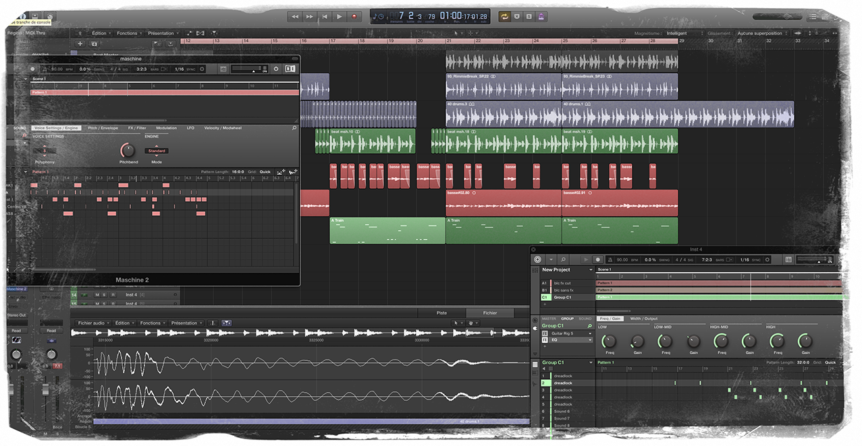Switch to the MASTER tab
The height and width of the screenshot is (446, 862).
[549, 318]
